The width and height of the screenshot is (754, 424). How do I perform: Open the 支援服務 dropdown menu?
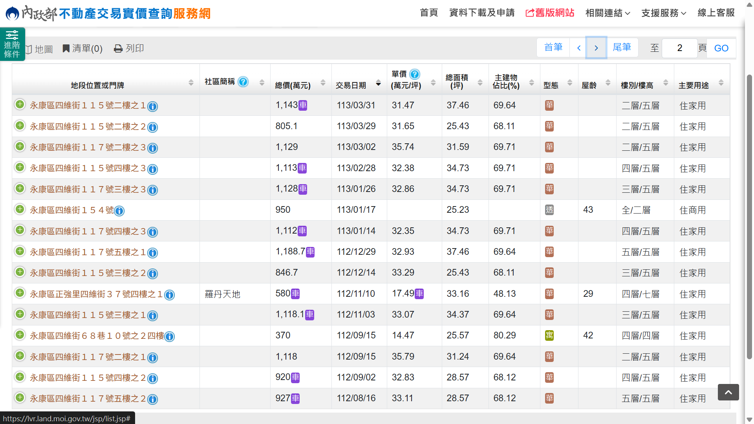pyautogui.click(x=663, y=13)
